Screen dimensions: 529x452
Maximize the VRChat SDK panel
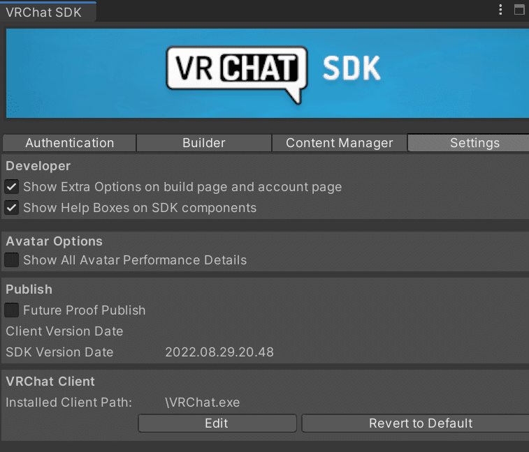point(519,10)
